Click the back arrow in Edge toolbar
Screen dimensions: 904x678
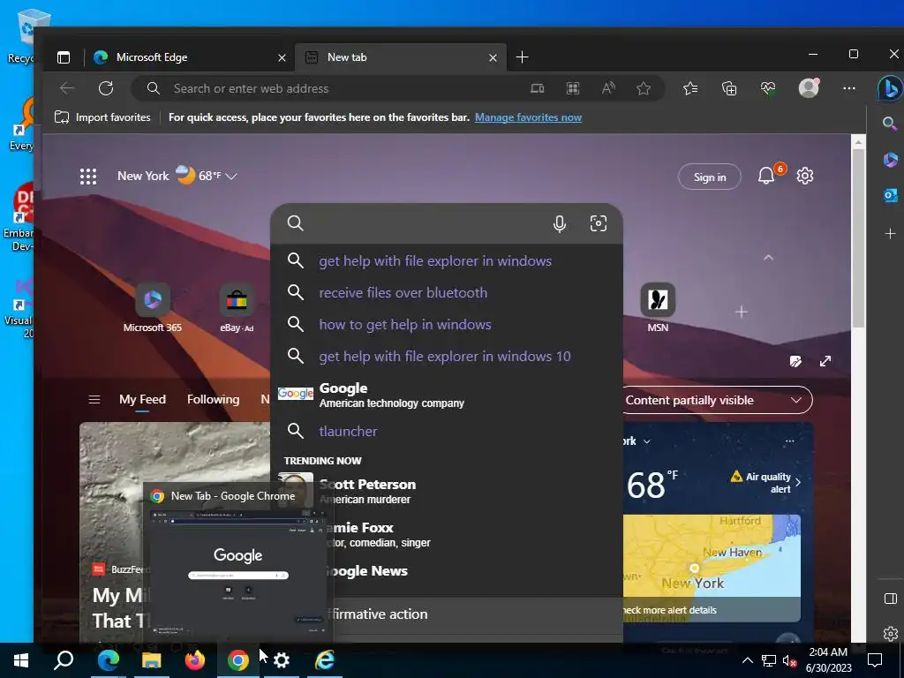67,88
